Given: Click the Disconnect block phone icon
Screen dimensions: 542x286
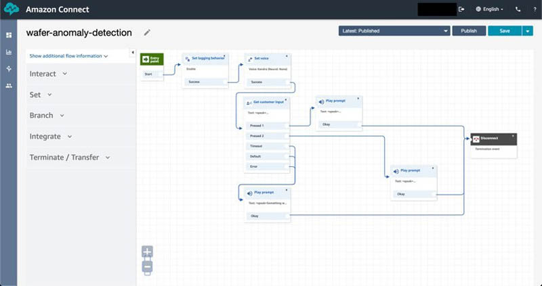Looking at the screenshot, I should pyautogui.click(x=476, y=139).
